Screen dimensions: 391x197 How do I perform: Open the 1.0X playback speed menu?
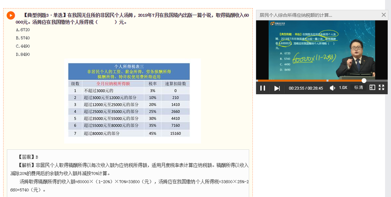click(343, 87)
